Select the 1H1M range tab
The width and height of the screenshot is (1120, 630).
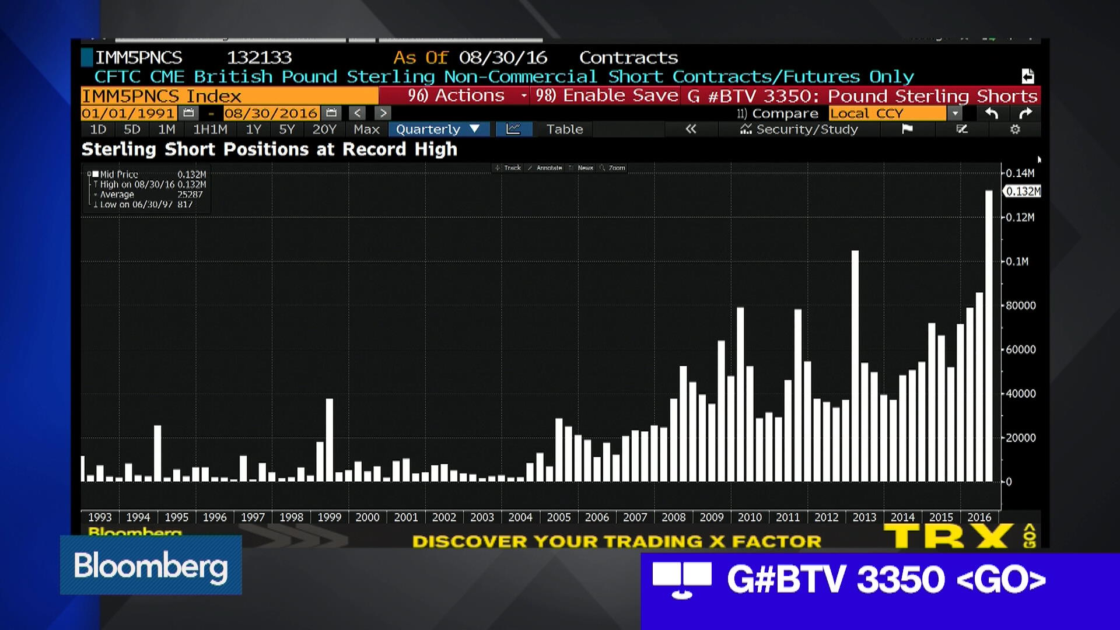211,129
